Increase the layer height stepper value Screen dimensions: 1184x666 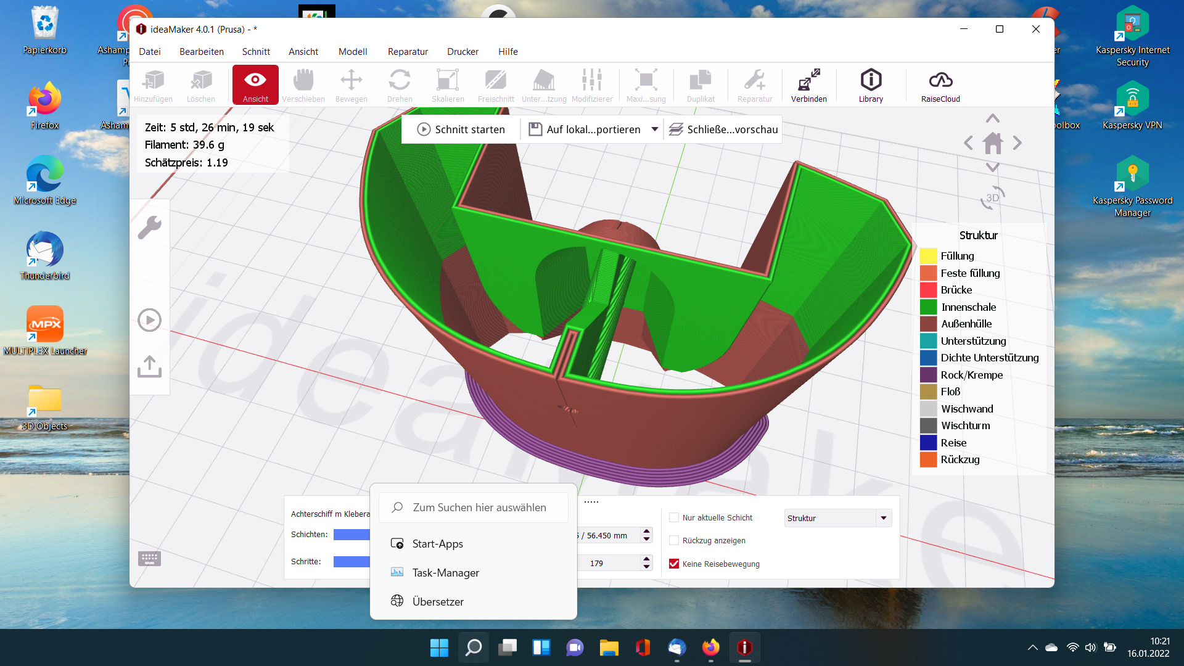pyautogui.click(x=646, y=532)
